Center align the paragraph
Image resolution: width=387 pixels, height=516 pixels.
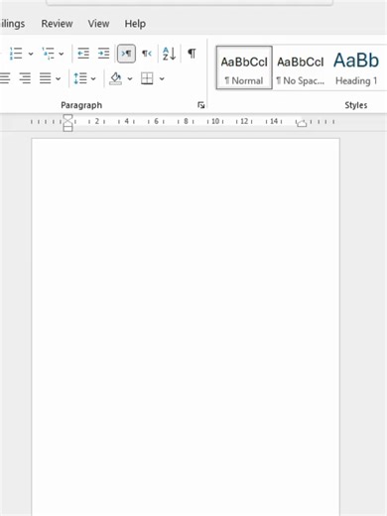[x=5, y=78]
